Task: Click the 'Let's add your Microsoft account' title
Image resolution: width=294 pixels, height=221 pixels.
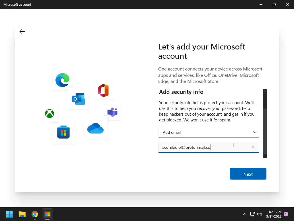Action: 202,51
